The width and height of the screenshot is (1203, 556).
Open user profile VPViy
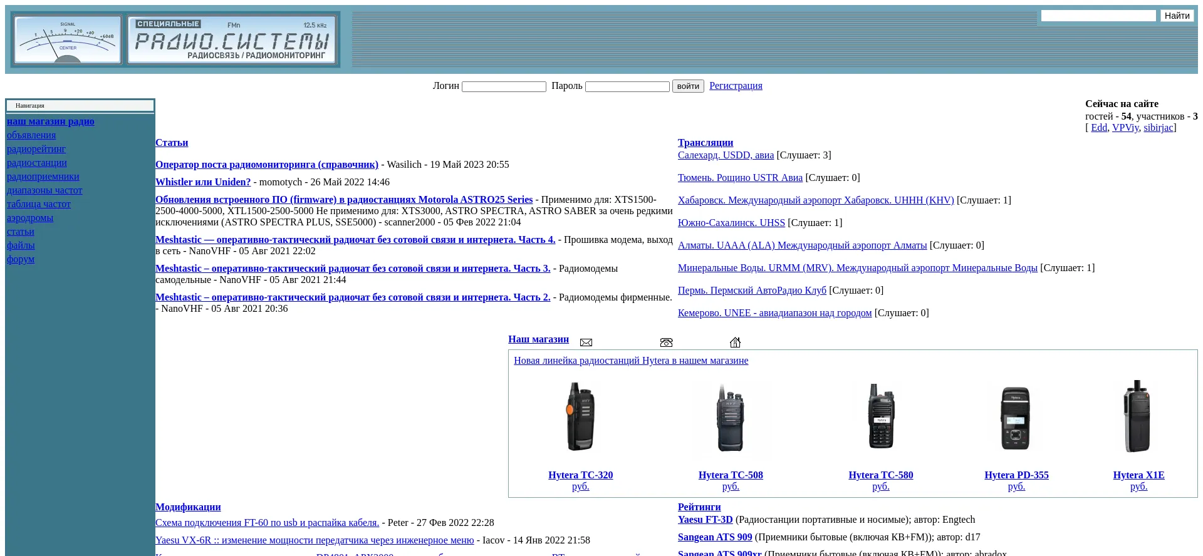pyautogui.click(x=1125, y=128)
